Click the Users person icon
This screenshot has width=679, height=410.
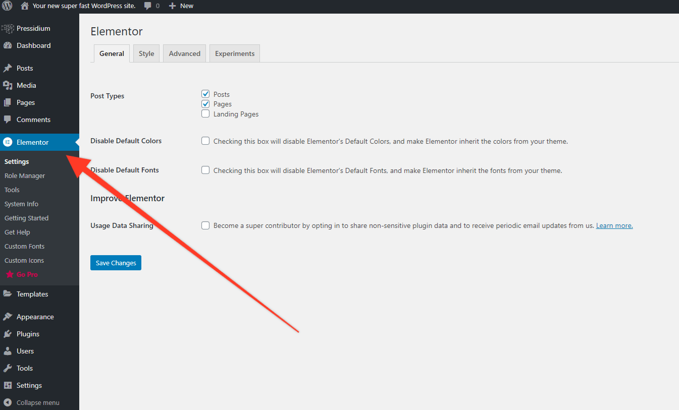point(8,351)
